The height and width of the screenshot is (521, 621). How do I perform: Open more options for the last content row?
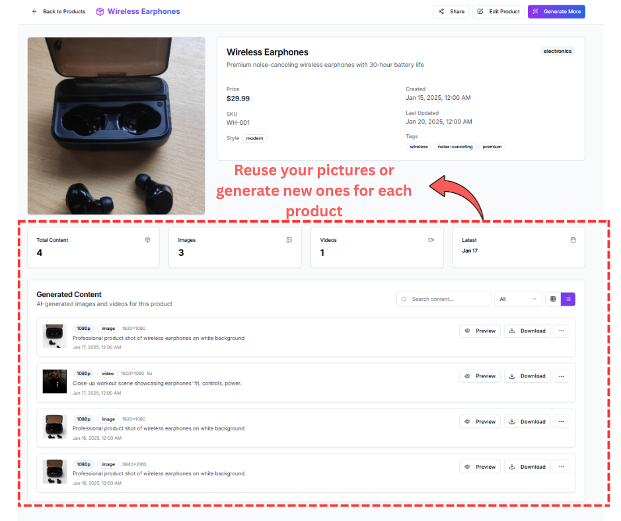click(x=562, y=467)
